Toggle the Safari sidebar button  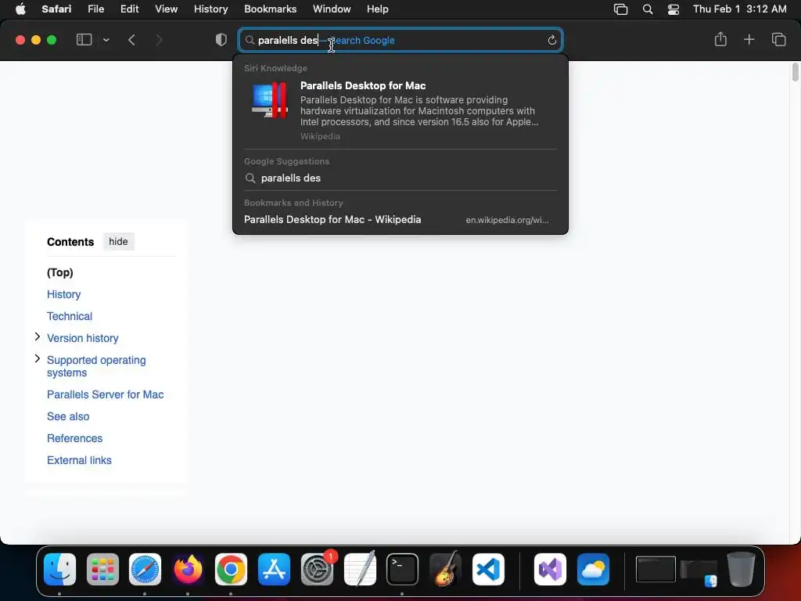pos(84,40)
